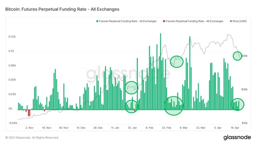Viewport: 256px width, 144px height.
Task: Click the circled bars near 25 Jan
Action: tap(131, 106)
